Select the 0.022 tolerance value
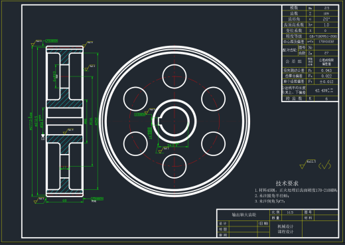345x245 pixels. pos(326,76)
